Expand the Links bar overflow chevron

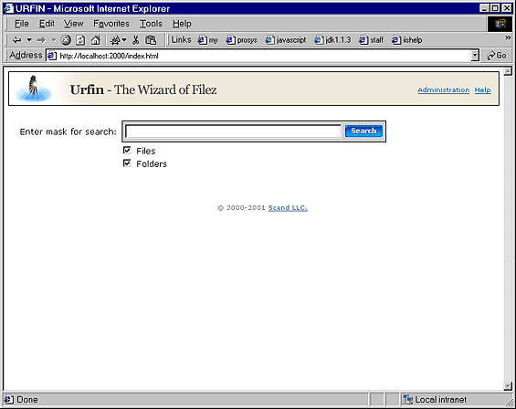pyautogui.click(x=508, y=38)
